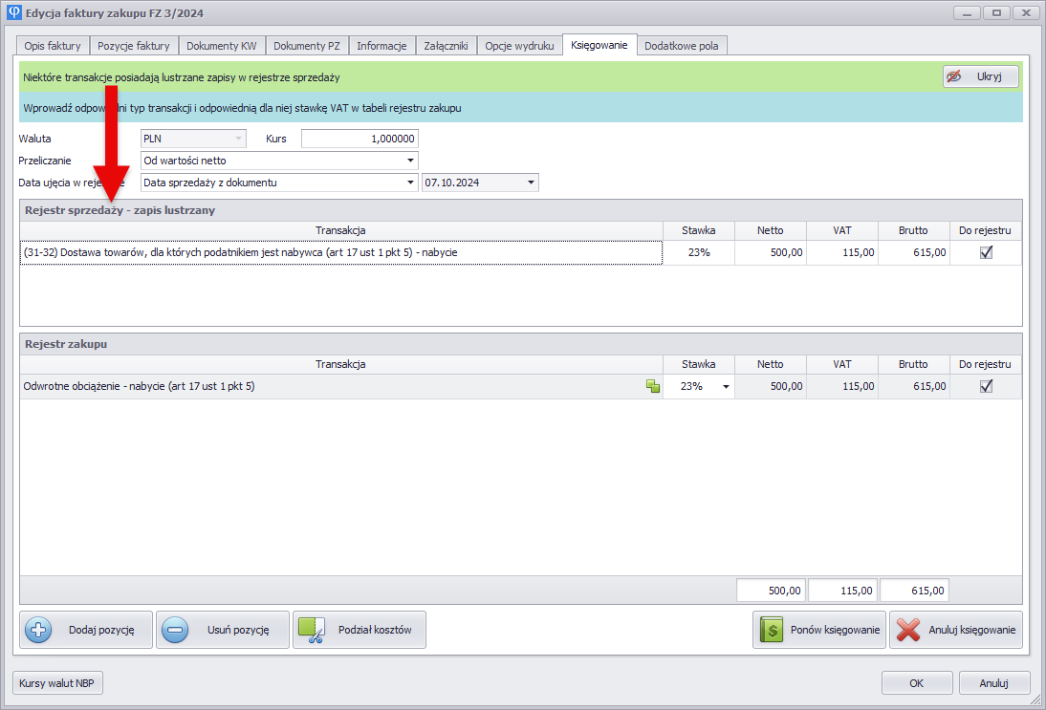
Task: Click the green dollar icon for Ponów księgowanie
Action: (772, 631)
